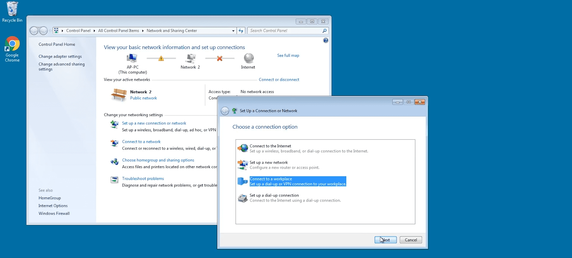Click the AP-PC computer icon
572x258 pixels.
tap(132, 58)
